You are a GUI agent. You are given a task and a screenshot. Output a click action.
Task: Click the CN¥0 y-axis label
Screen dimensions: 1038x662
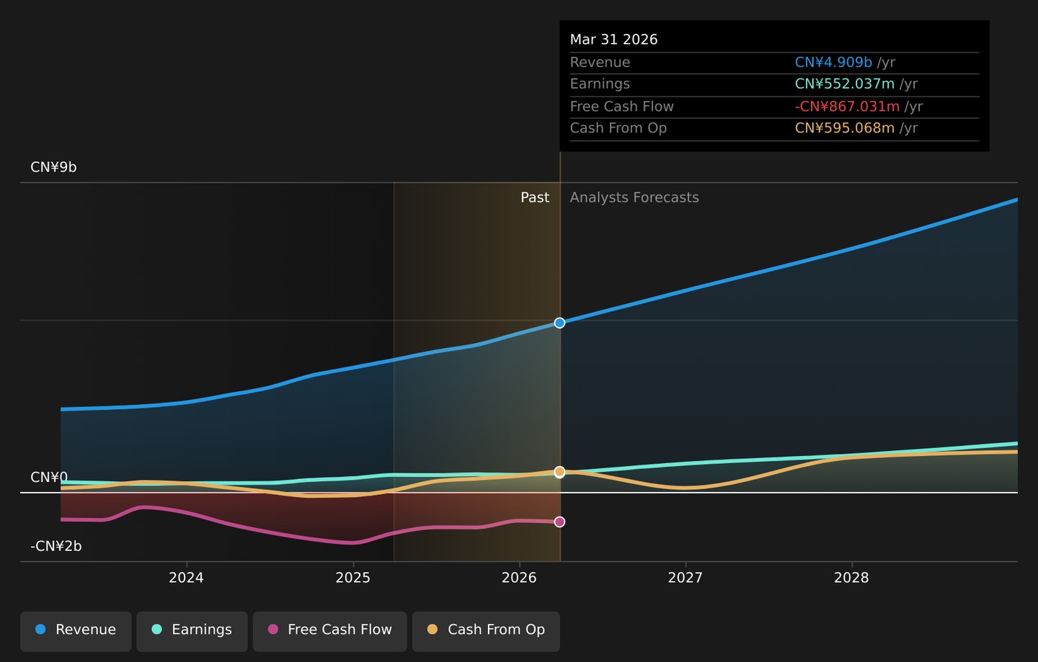point(49,478)
